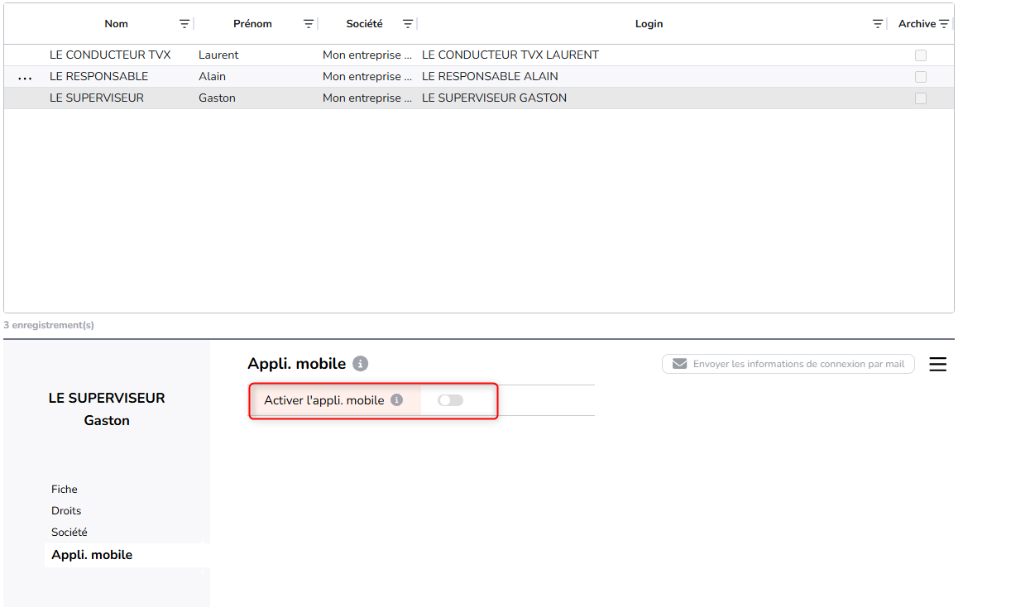Viewport: 1011px width, 607px height.
Task: Check Archive box for LE RESPONSABLE
Action: 921,77
